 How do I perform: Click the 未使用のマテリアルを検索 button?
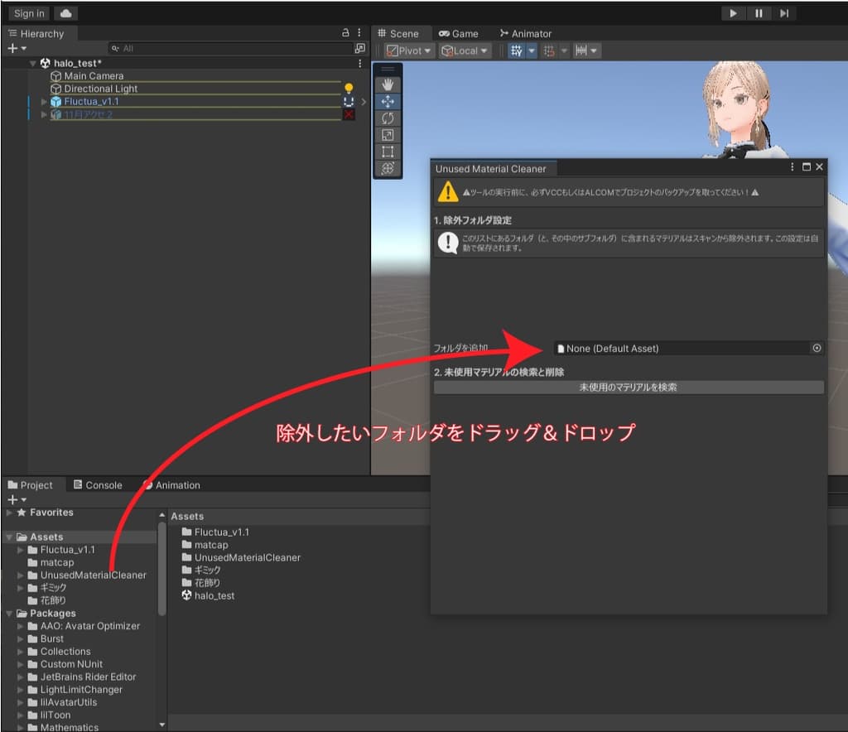[x=629, y=388]
